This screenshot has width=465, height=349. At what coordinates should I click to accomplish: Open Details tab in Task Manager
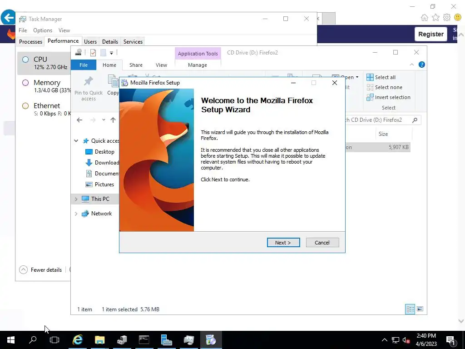[110, 41]
